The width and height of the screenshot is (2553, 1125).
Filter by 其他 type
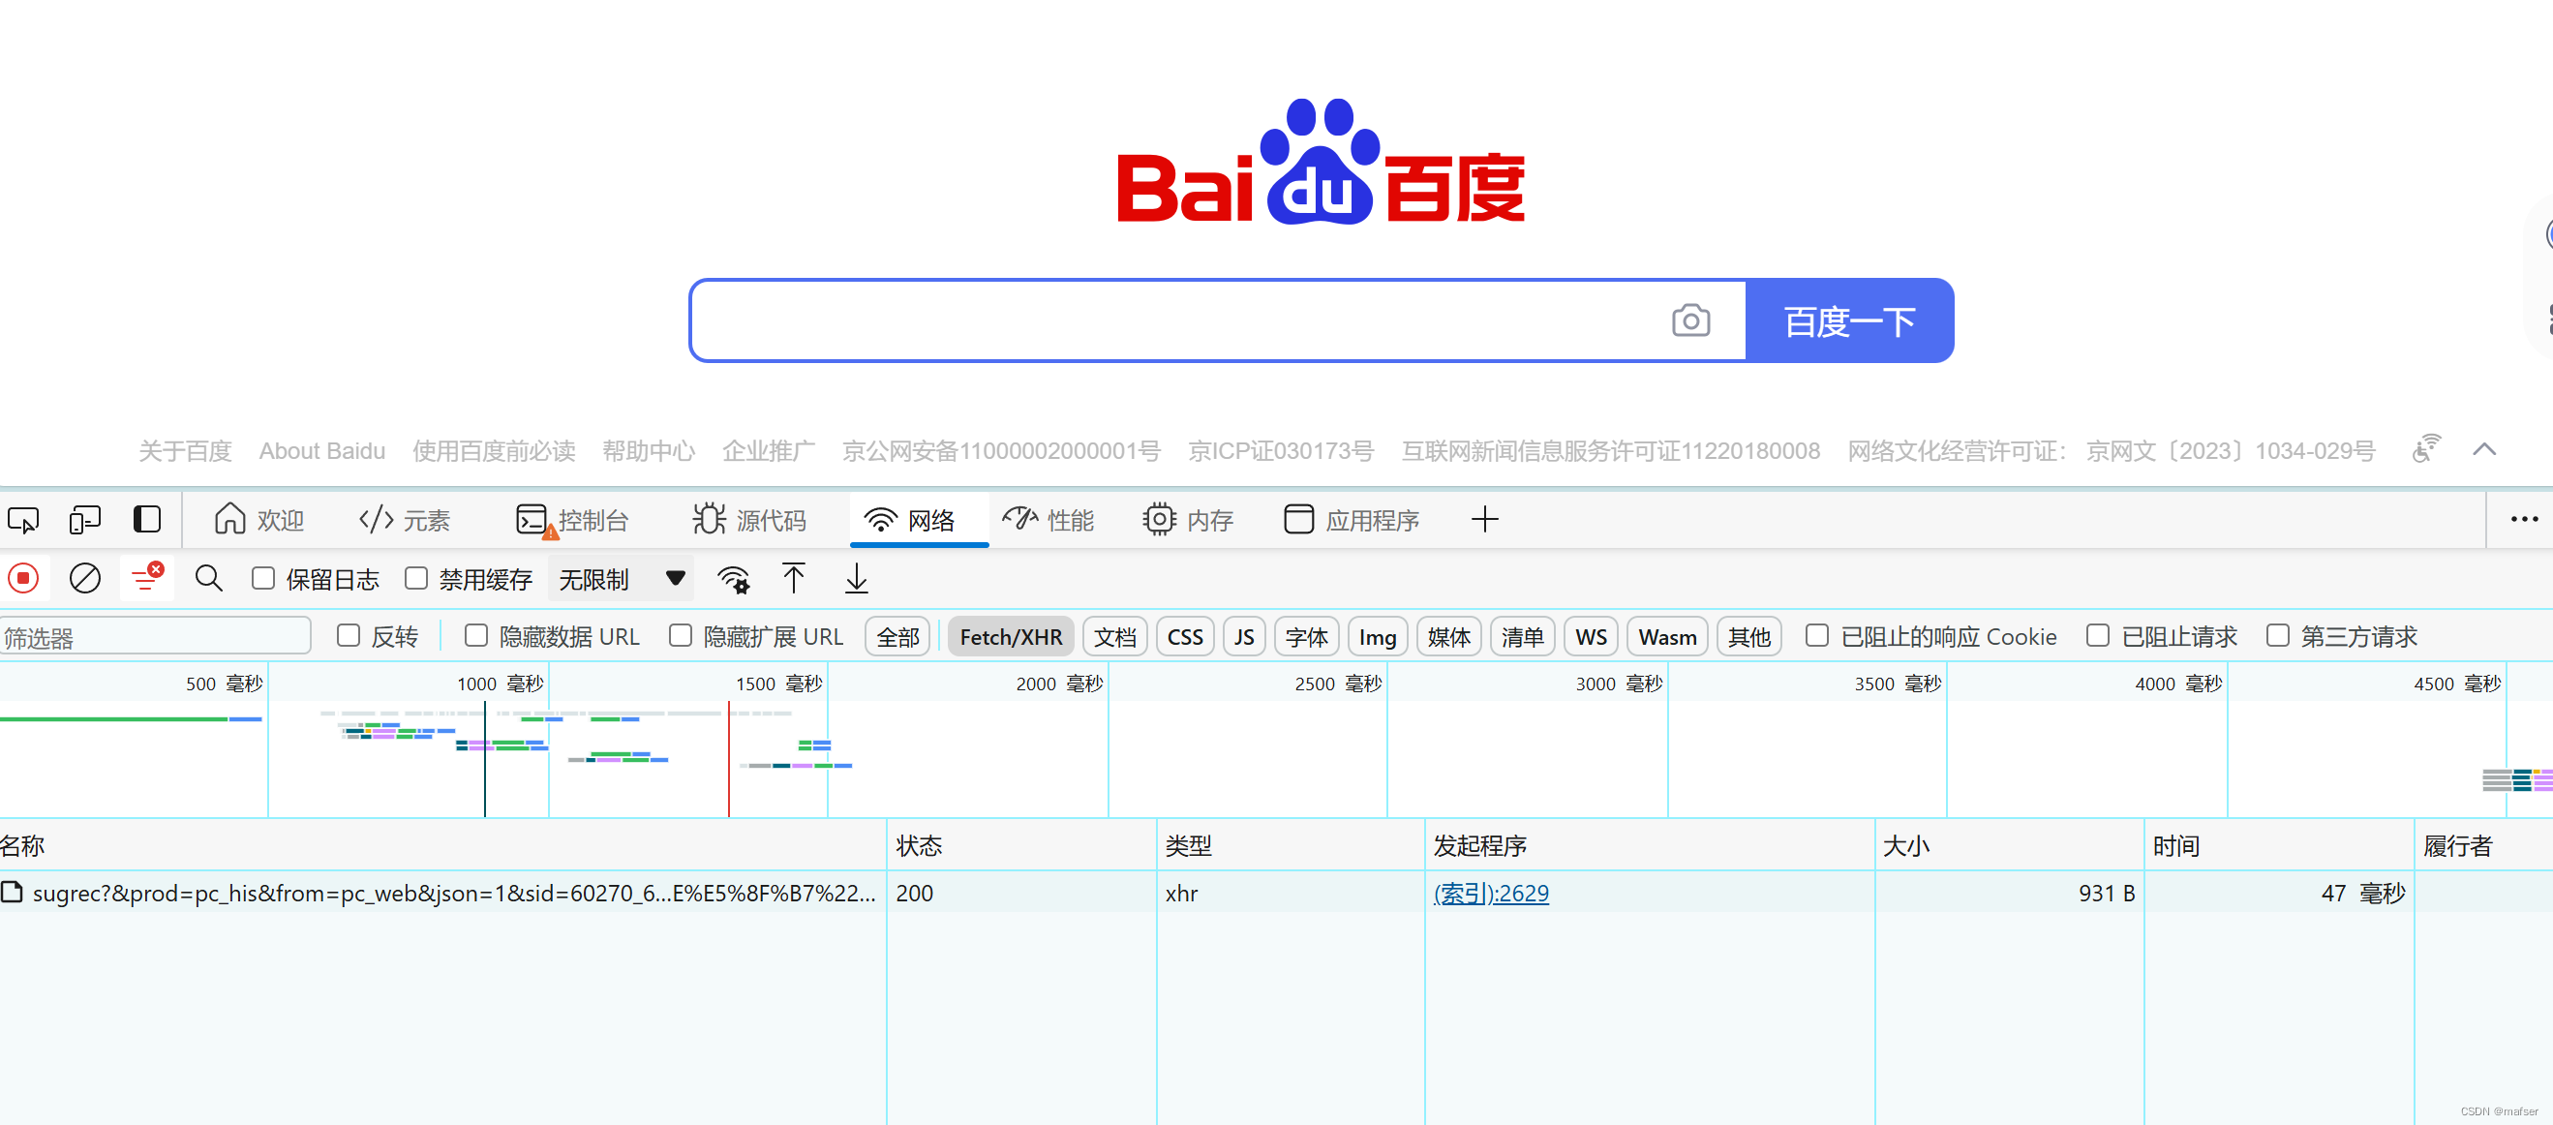point(1749,636)
